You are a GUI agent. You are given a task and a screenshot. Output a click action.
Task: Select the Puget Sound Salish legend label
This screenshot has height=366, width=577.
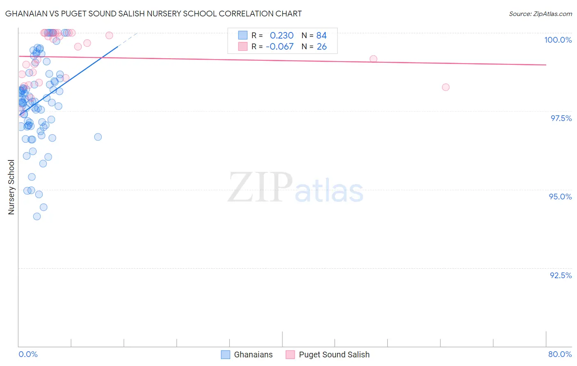[334, 355]
